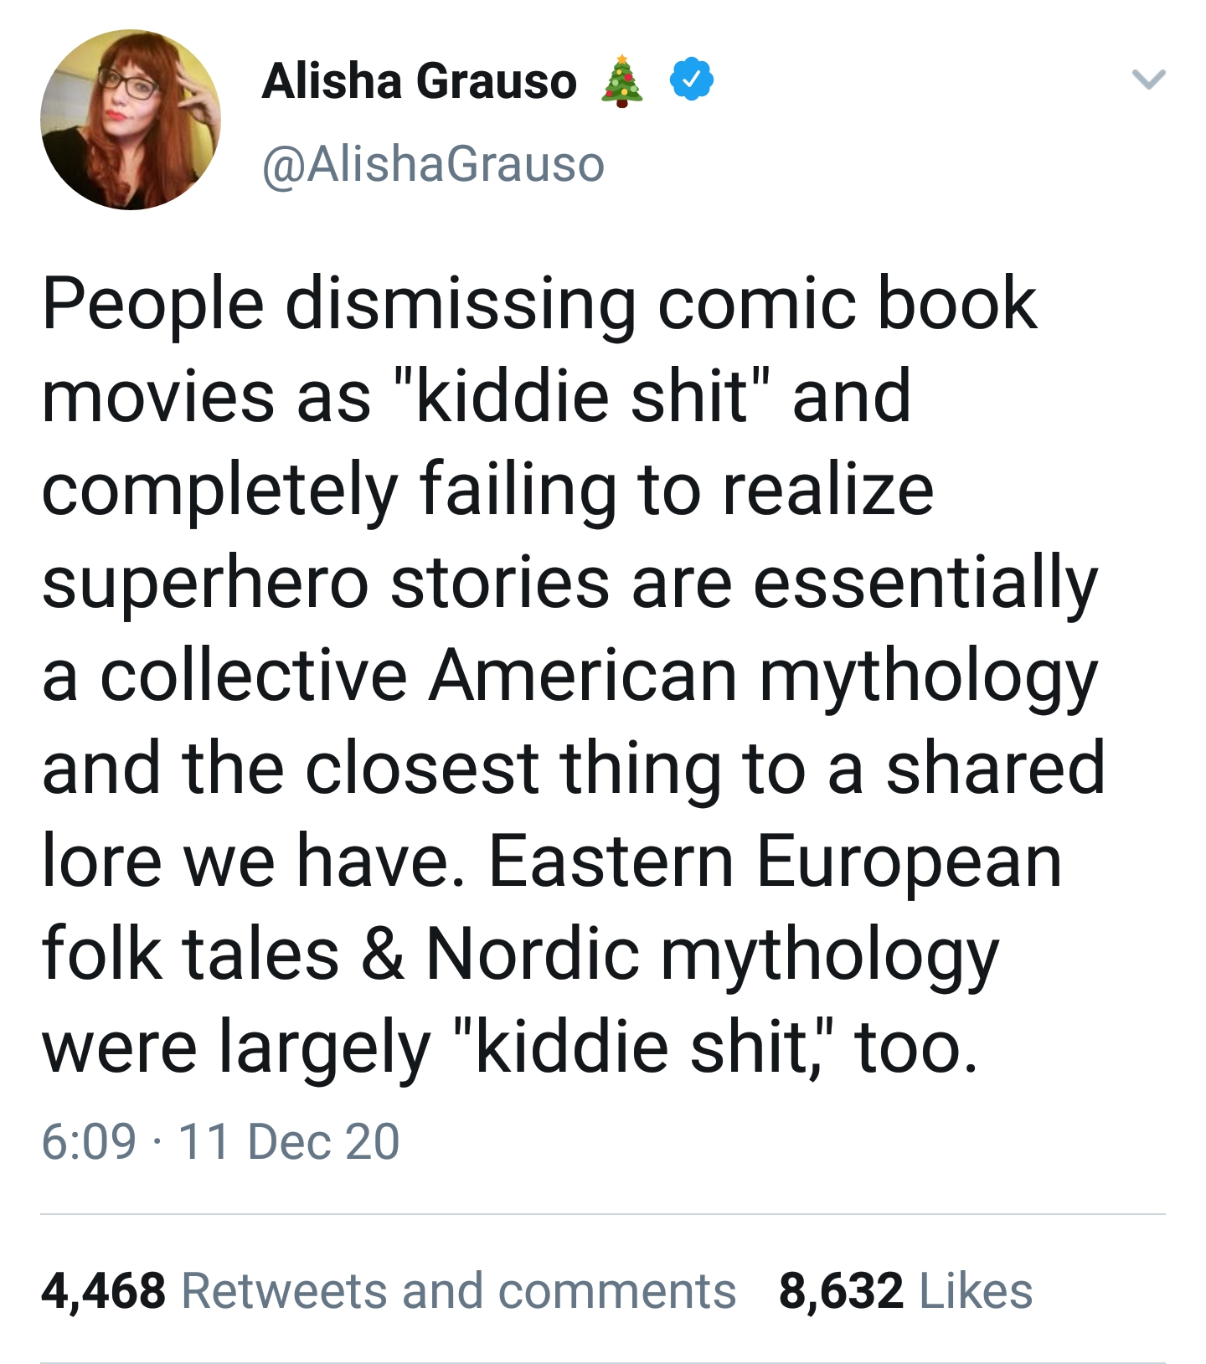
Task: Open the @AlishaGrauso handle link
Action: [x=433, y=163]
